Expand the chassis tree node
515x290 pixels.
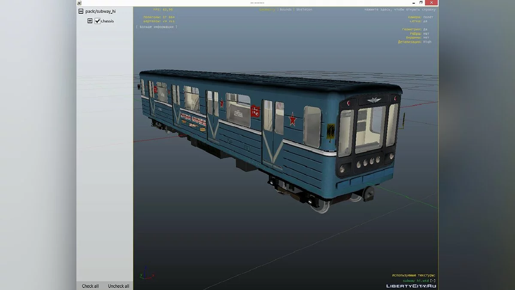coord(90,21)
